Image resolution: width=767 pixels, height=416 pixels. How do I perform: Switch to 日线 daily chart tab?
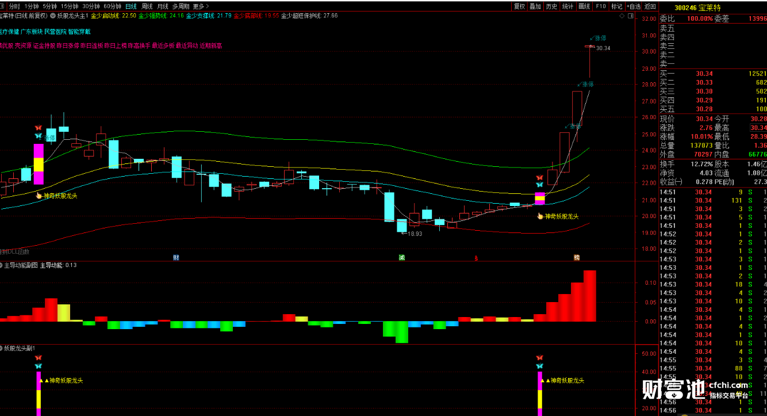(x=131, y=6)
